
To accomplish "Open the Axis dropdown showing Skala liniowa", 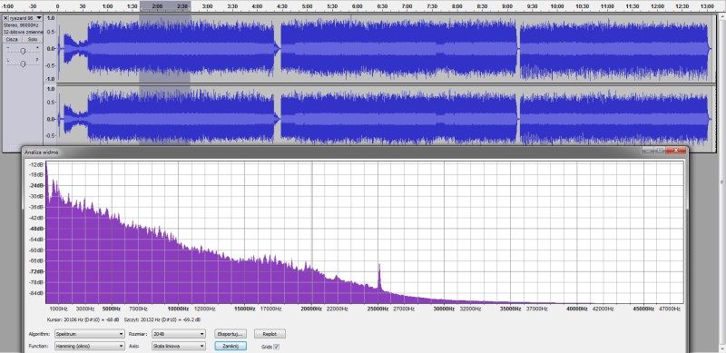I will 178,346.
